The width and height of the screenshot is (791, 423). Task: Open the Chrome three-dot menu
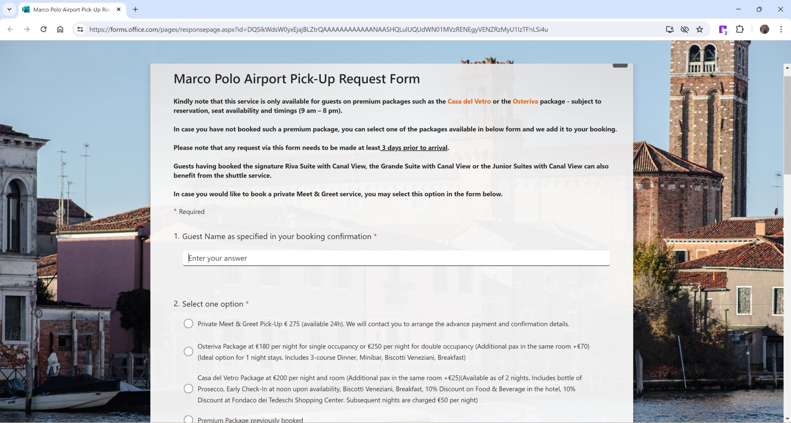point(781,29)
